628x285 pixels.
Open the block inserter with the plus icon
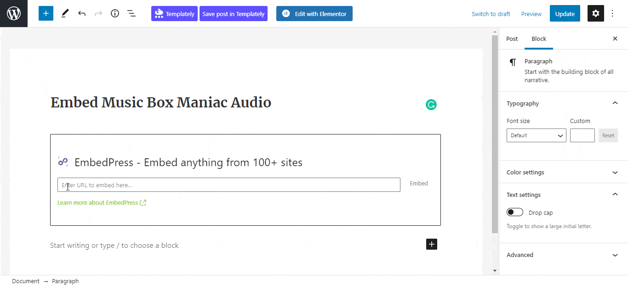(46, 13)
